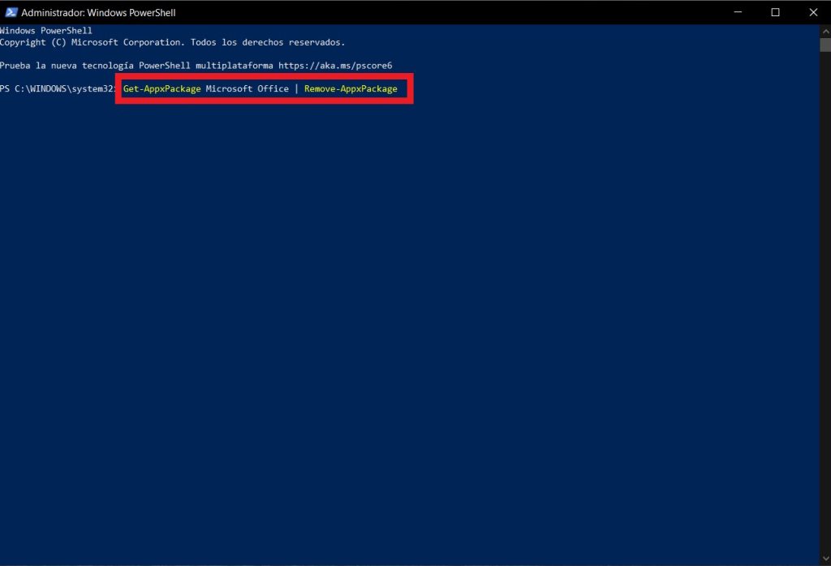Maximize the PowerShell window
The width and height of the screenshot is (831, 566).
(775, 12)
